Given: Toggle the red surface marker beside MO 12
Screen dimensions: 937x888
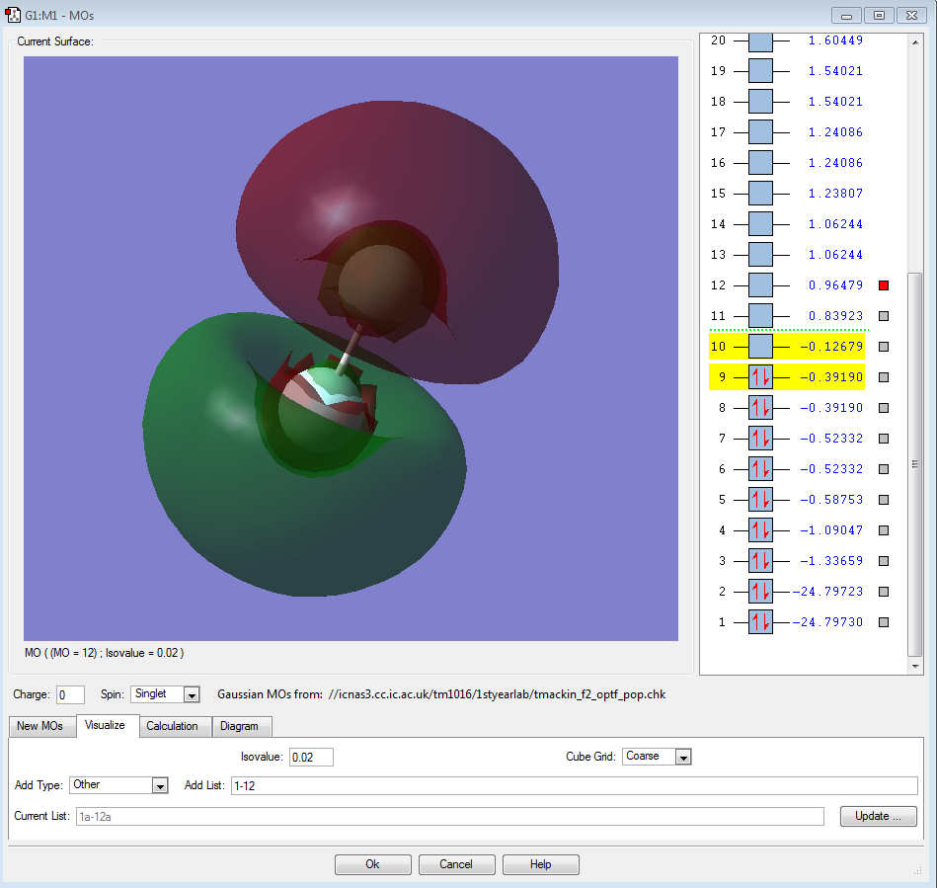Looking at the screenshot, I should click(x=884, y=285).
